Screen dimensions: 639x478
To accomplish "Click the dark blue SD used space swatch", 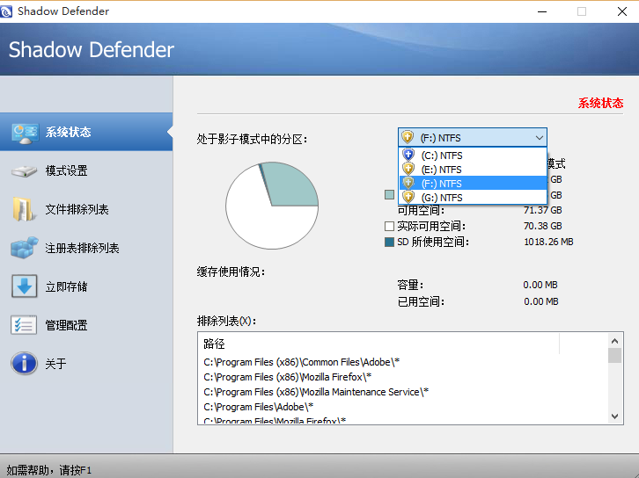I will [389, 242].
